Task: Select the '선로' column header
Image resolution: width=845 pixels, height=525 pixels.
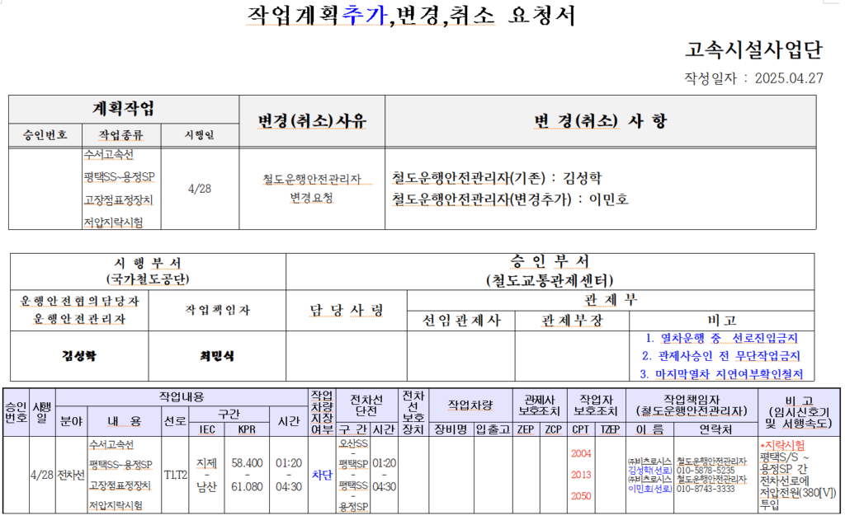Action: (x=175, y=421)
